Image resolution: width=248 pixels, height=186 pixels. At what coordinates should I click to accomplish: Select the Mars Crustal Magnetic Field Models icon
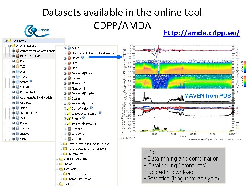click(69, 53)
